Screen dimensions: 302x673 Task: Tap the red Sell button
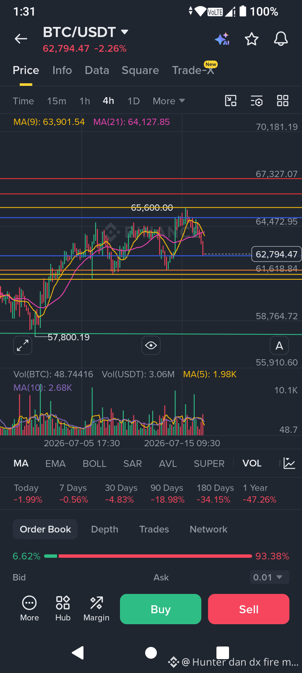click(249, 609)
